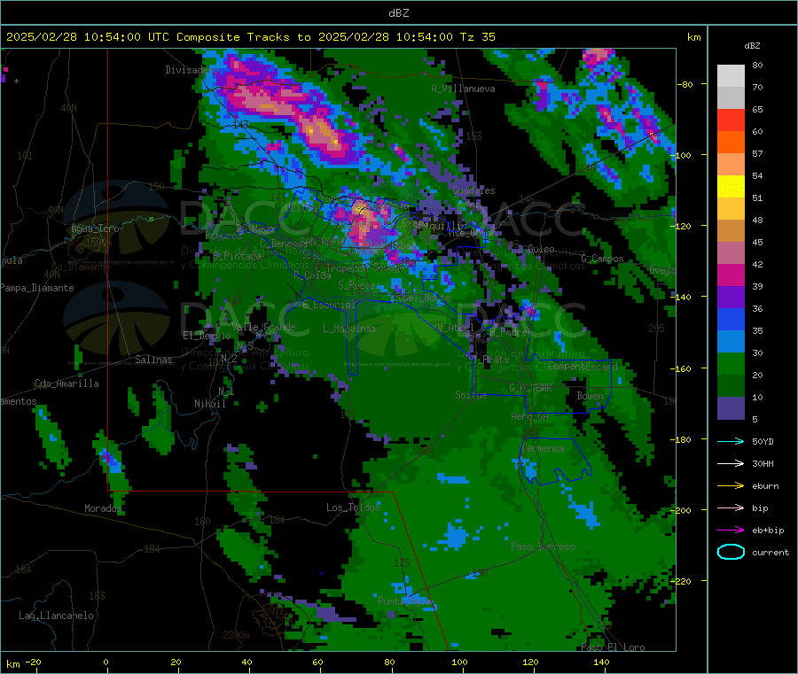The image size is (798, 674).
Task: Click the 'Paso_El_Loro' map label
Action: pos(614,647)
